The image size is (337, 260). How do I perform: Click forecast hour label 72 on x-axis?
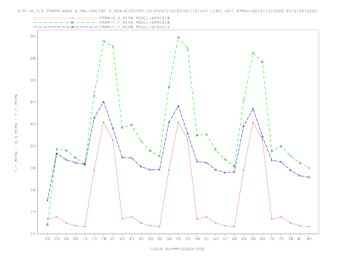point(272,239)
